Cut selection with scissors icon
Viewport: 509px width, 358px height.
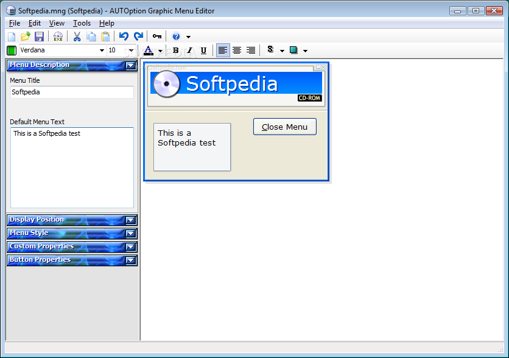[x=77, y=37]
